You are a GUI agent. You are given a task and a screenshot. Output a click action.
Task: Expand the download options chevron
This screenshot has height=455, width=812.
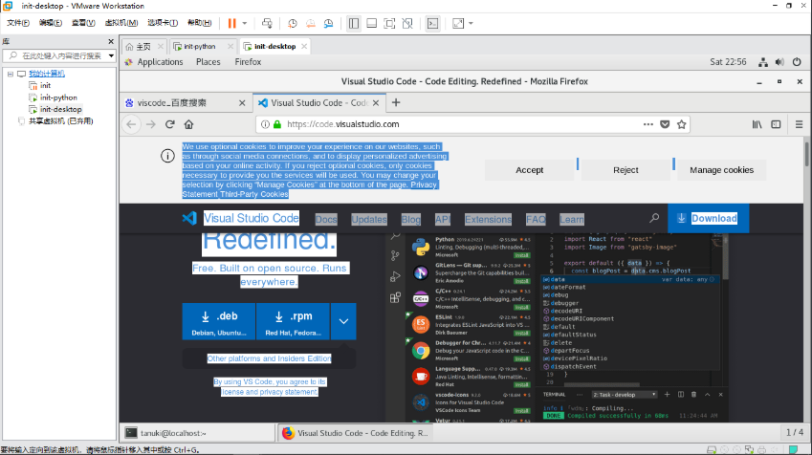pyautogui.click(x=343, y=321)
